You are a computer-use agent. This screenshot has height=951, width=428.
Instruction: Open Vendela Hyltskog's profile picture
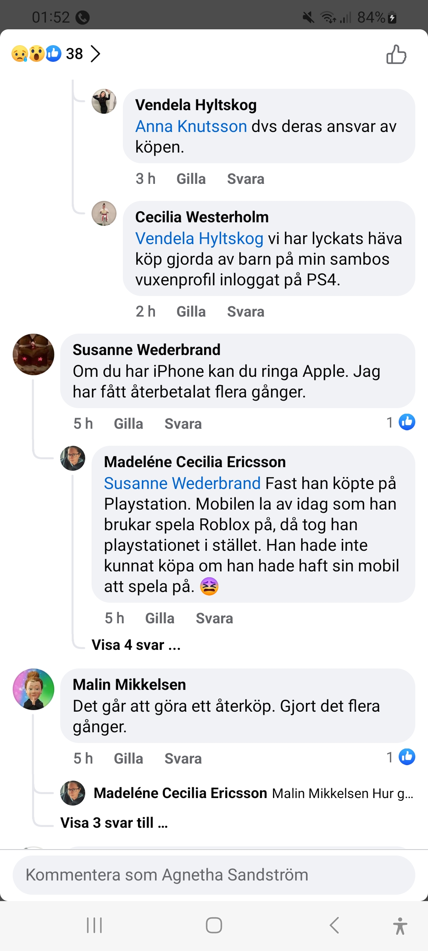click(104, 101)
